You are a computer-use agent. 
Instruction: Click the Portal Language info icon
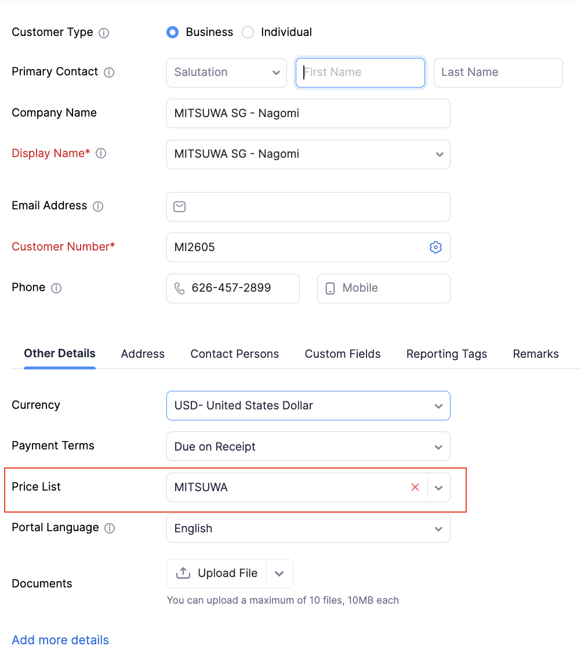click(110, 528)
